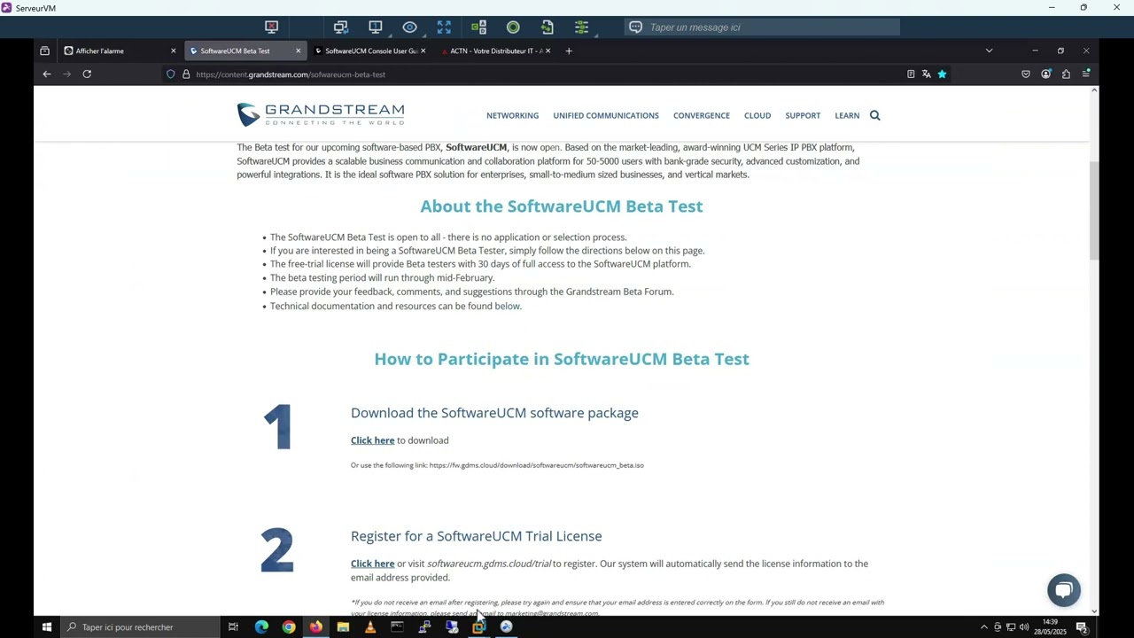Click the red monitor icon in VM toolbar
Image resolution: width=1134 pixels, height=638 pixels.
coord(272,27)
